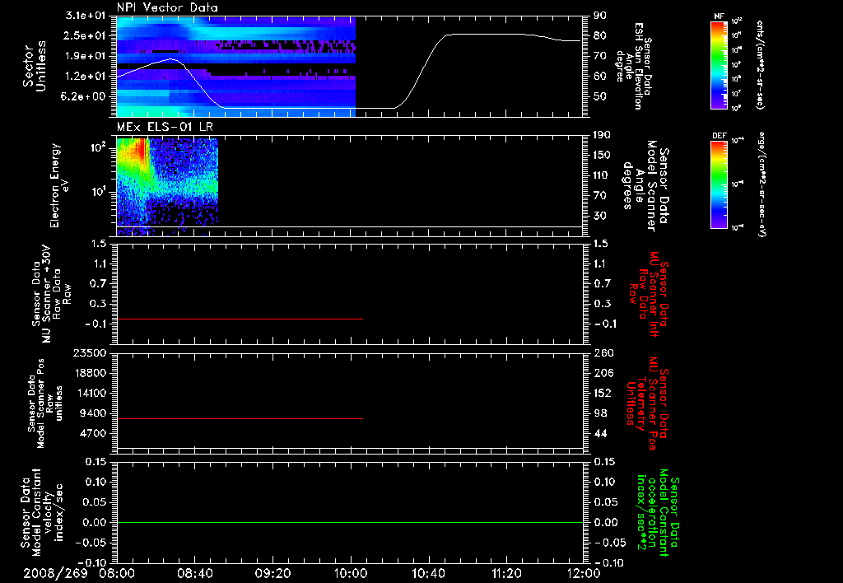Screen dimensions: 843x583
Task: Click the "50" sun elevation tick value
Action: click(600, 97)
